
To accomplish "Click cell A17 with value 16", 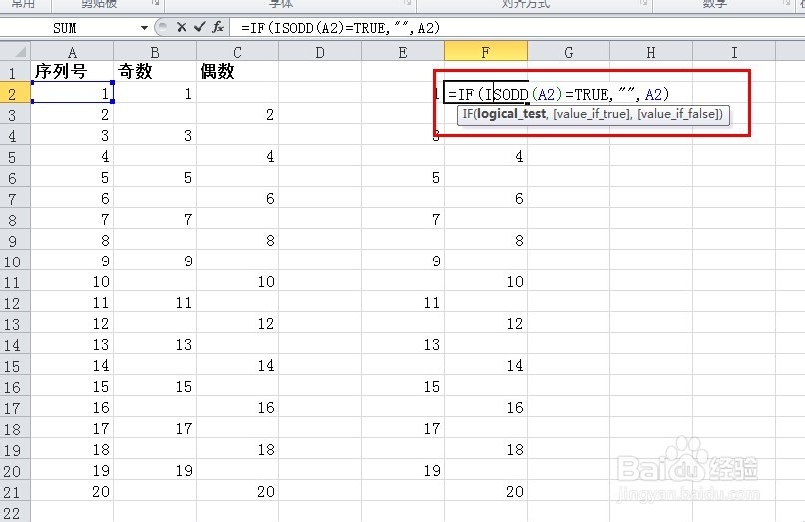I will click(72, 408).
